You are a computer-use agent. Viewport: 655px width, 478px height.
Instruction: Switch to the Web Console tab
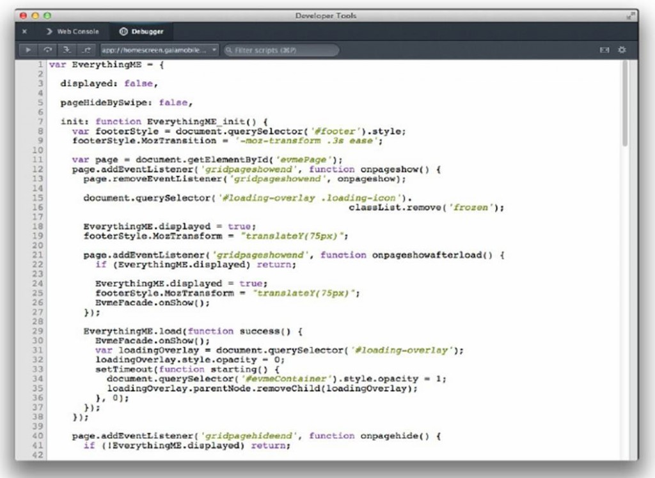(x=73, y=31)
